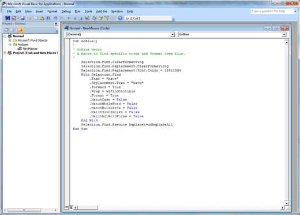Click the 'Ln 2, Col 1' position box
This screenshot has width=300, height=215.
pos(148,18)
